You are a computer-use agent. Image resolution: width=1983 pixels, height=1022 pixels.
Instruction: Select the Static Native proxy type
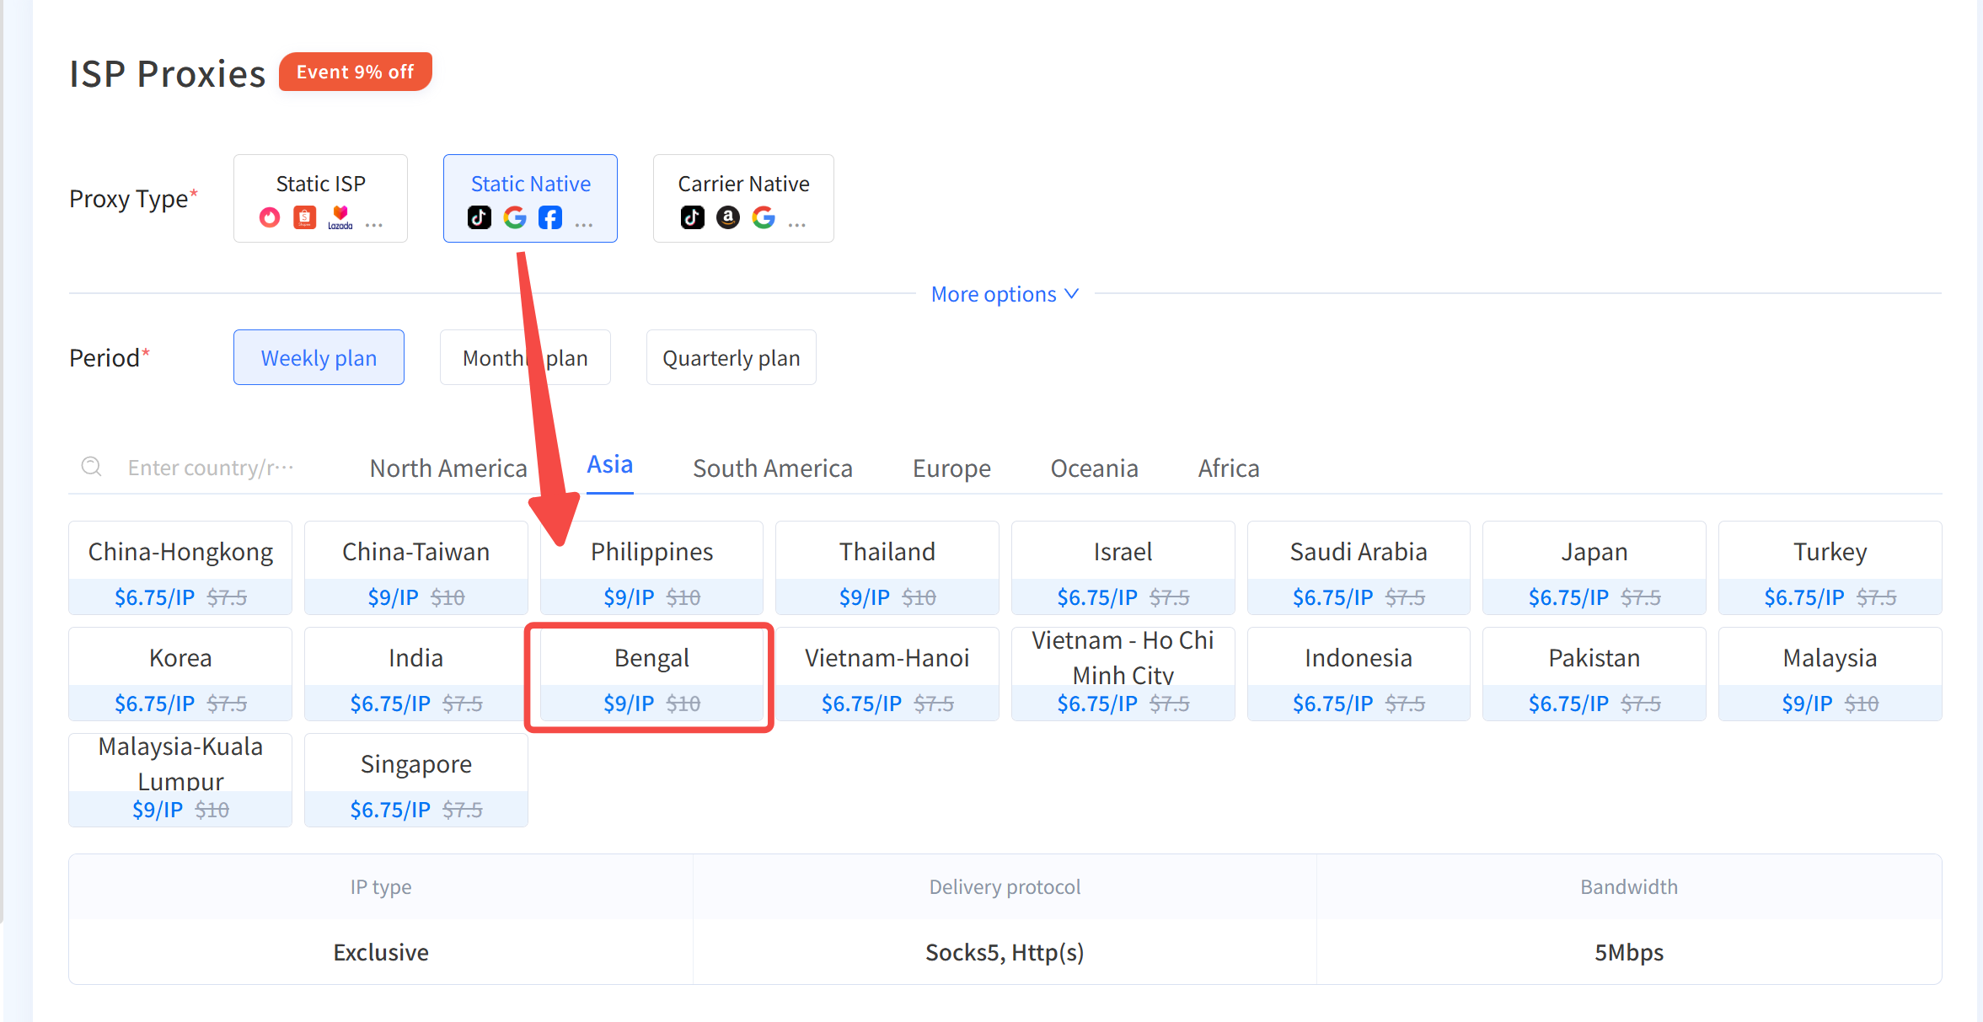click(x=530, y=199)
